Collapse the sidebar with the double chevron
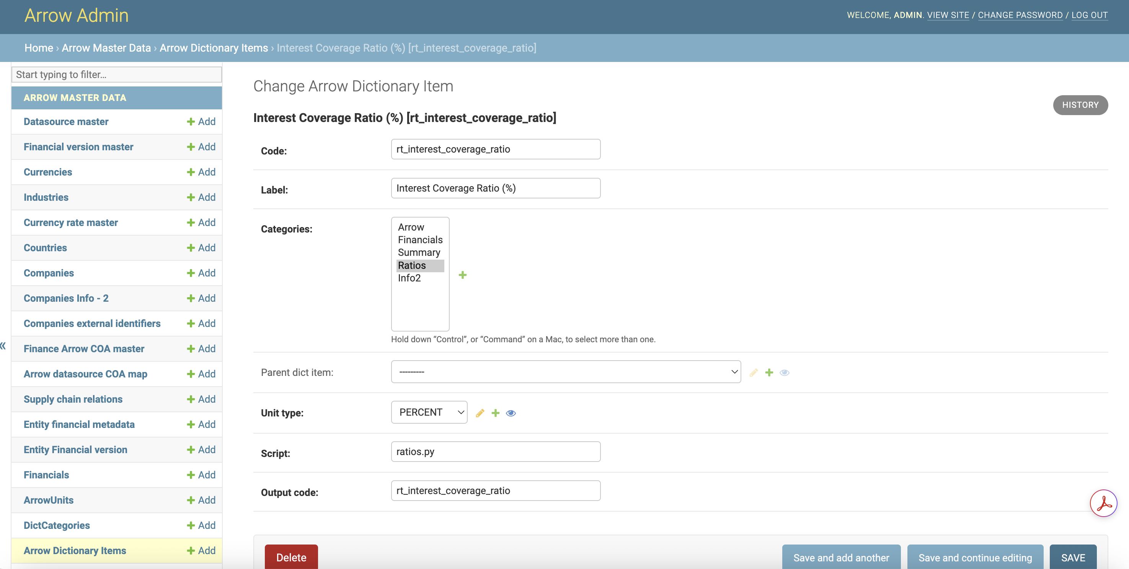Viewport: 1129px width, 569px height. (3, 346)
